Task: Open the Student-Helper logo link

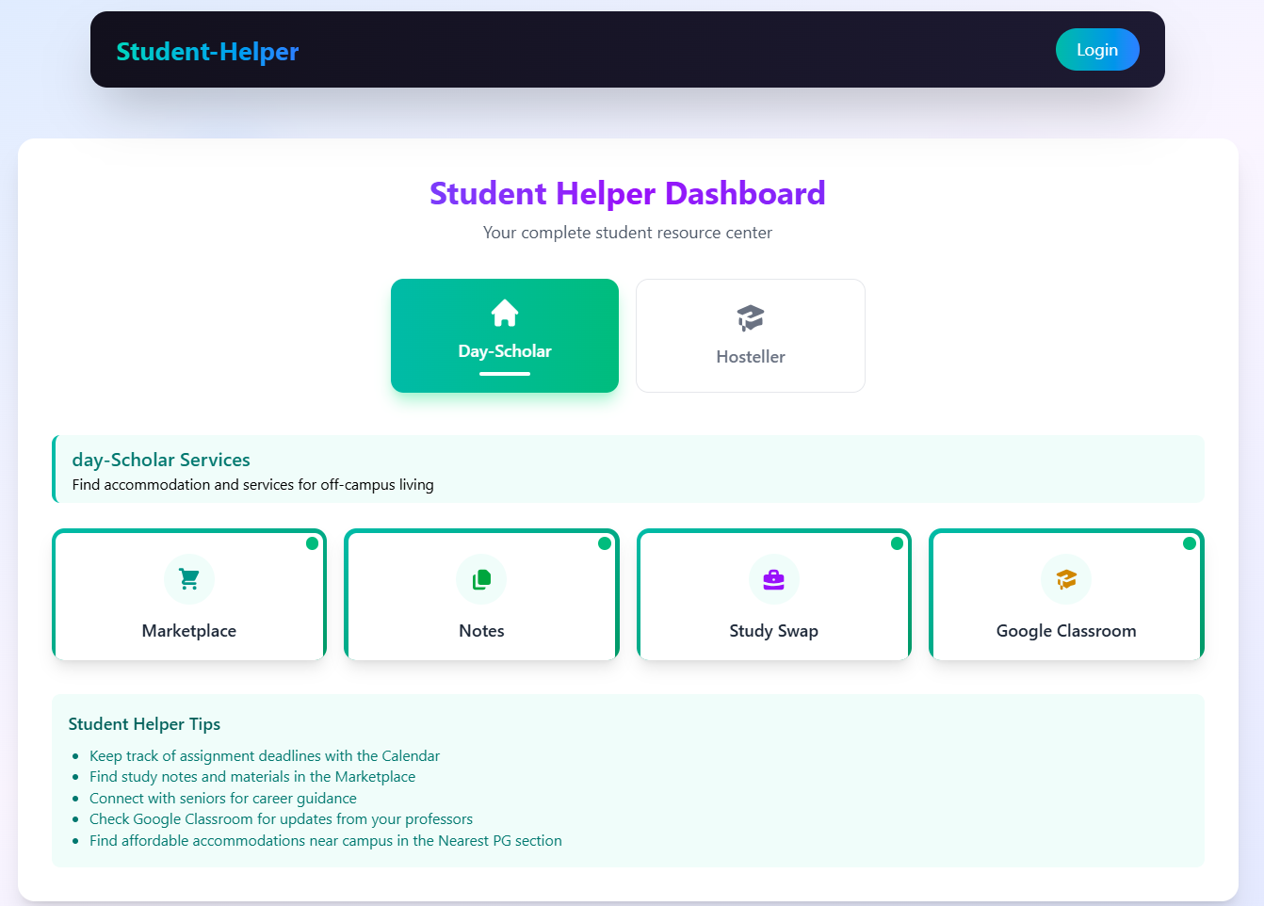Action: pyautogui.click(x=207, y=51)
